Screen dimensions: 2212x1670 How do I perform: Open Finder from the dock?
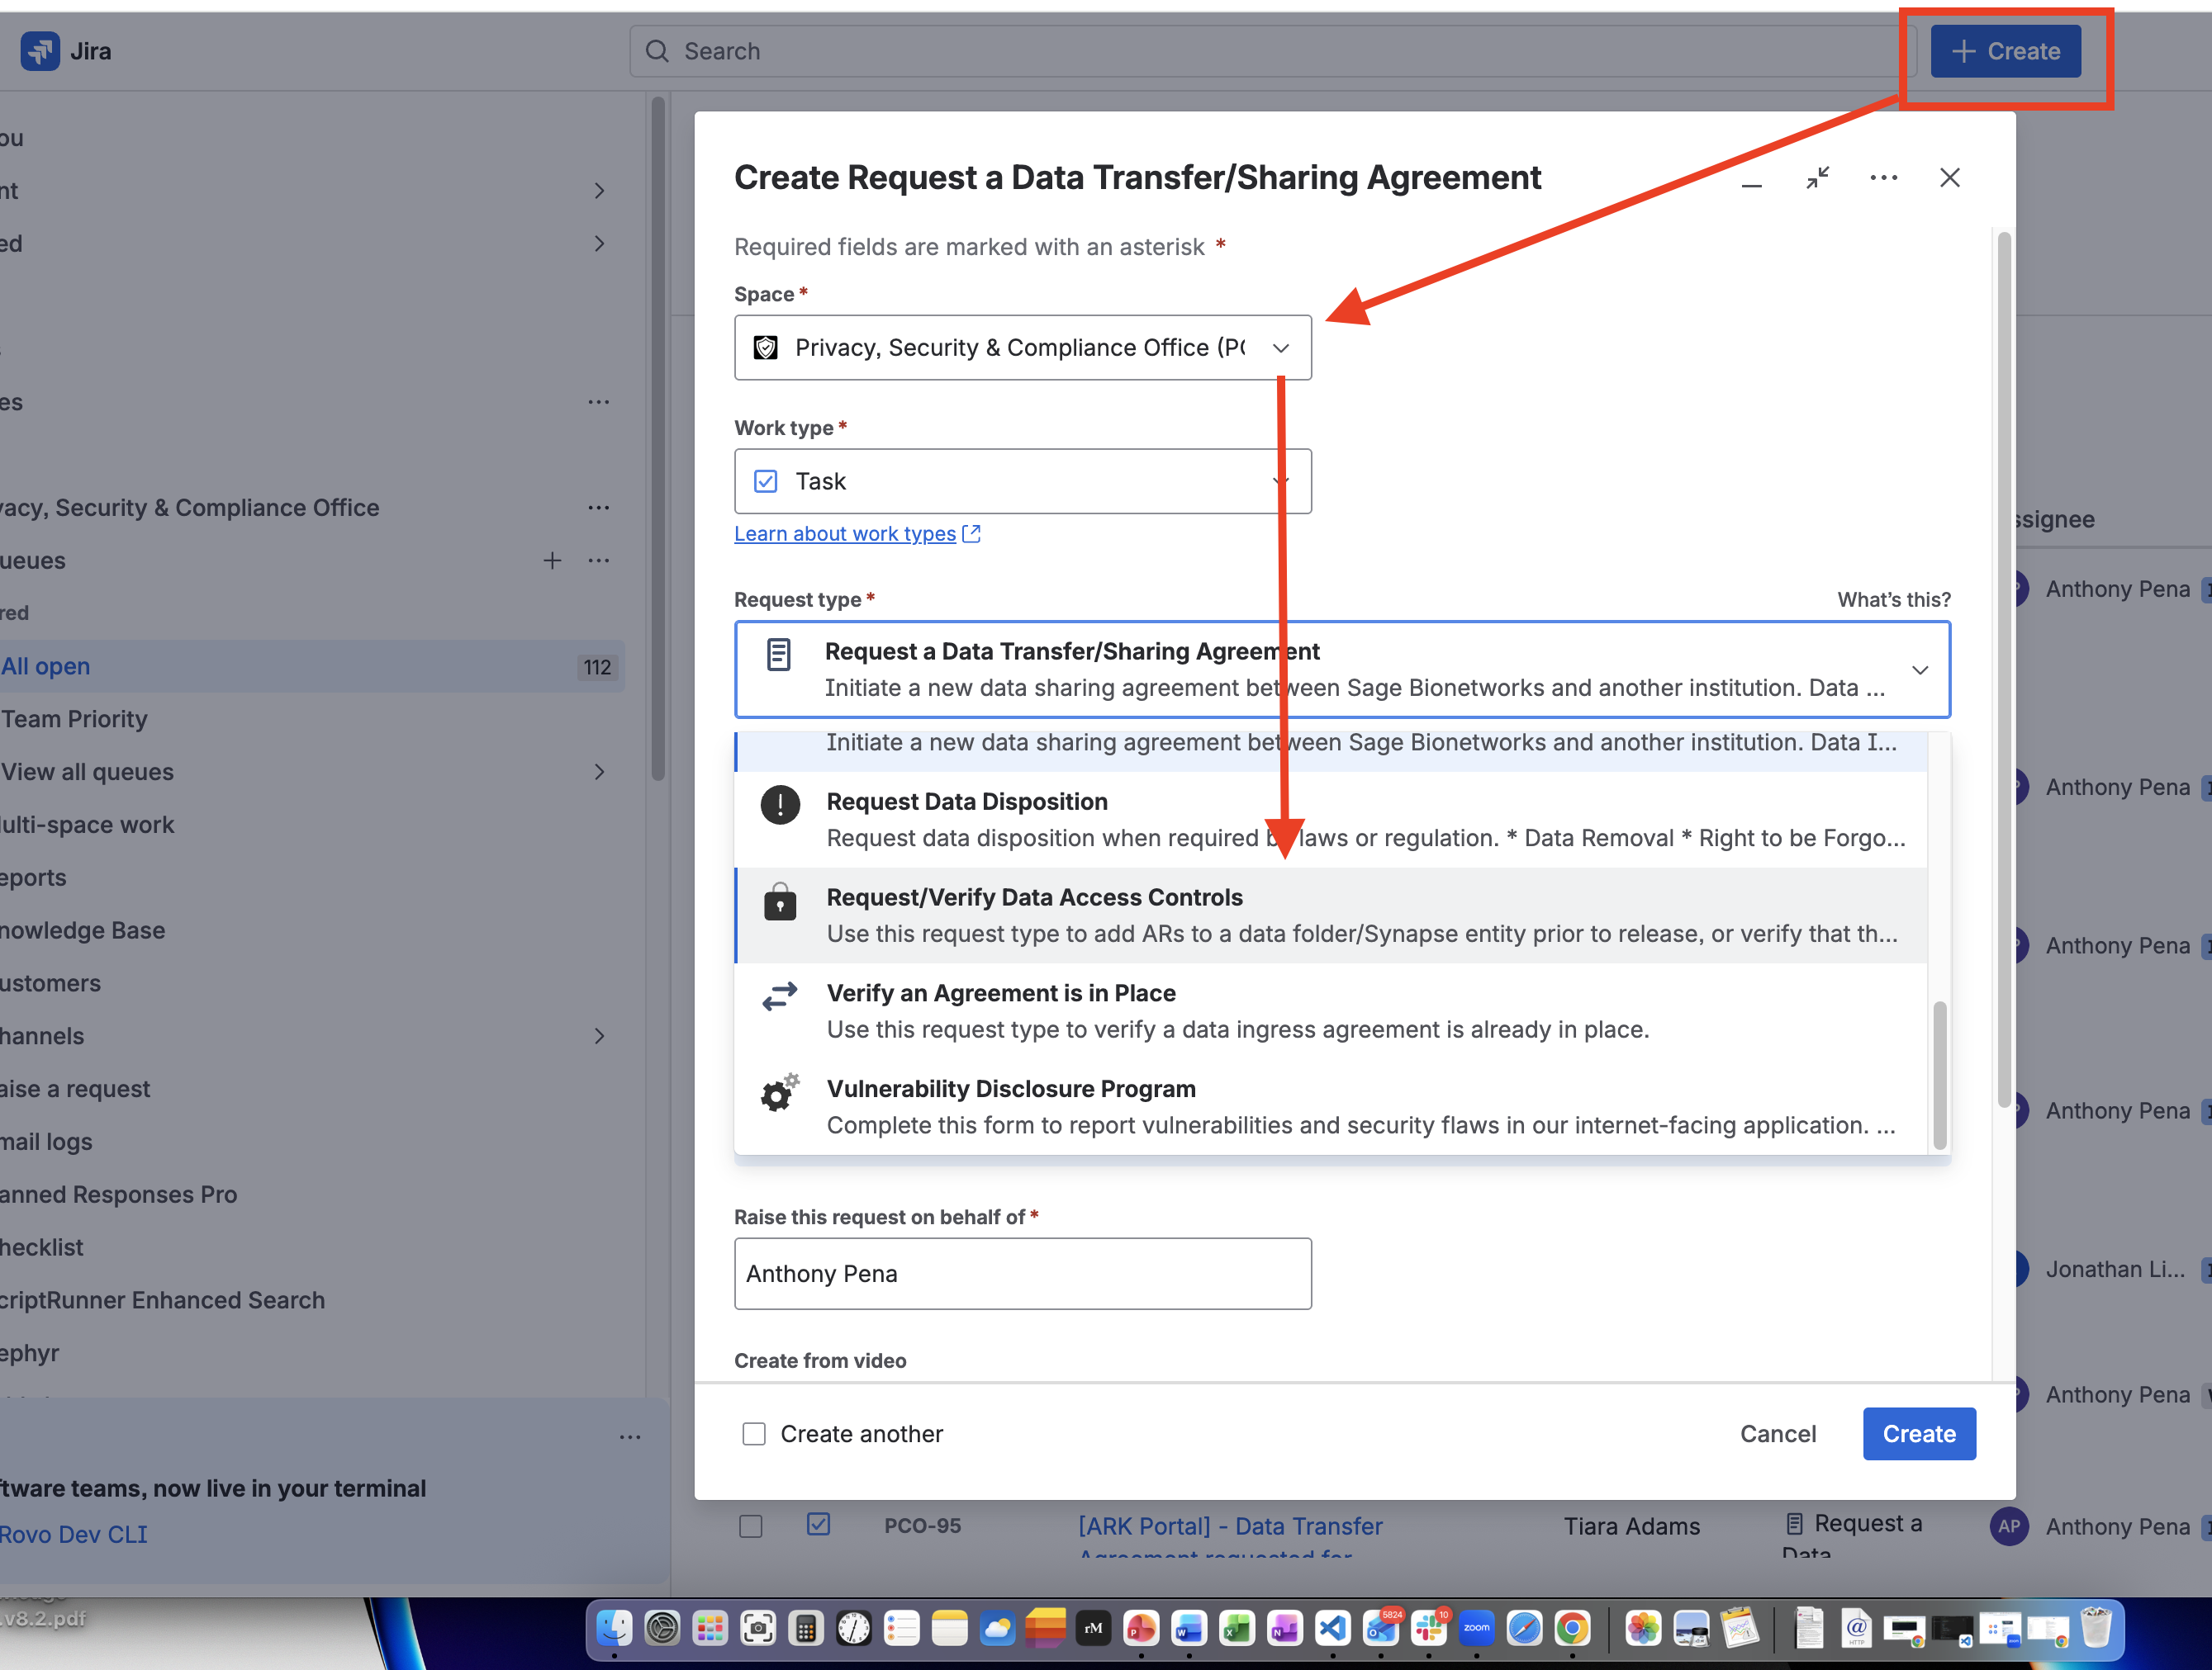614,1628
